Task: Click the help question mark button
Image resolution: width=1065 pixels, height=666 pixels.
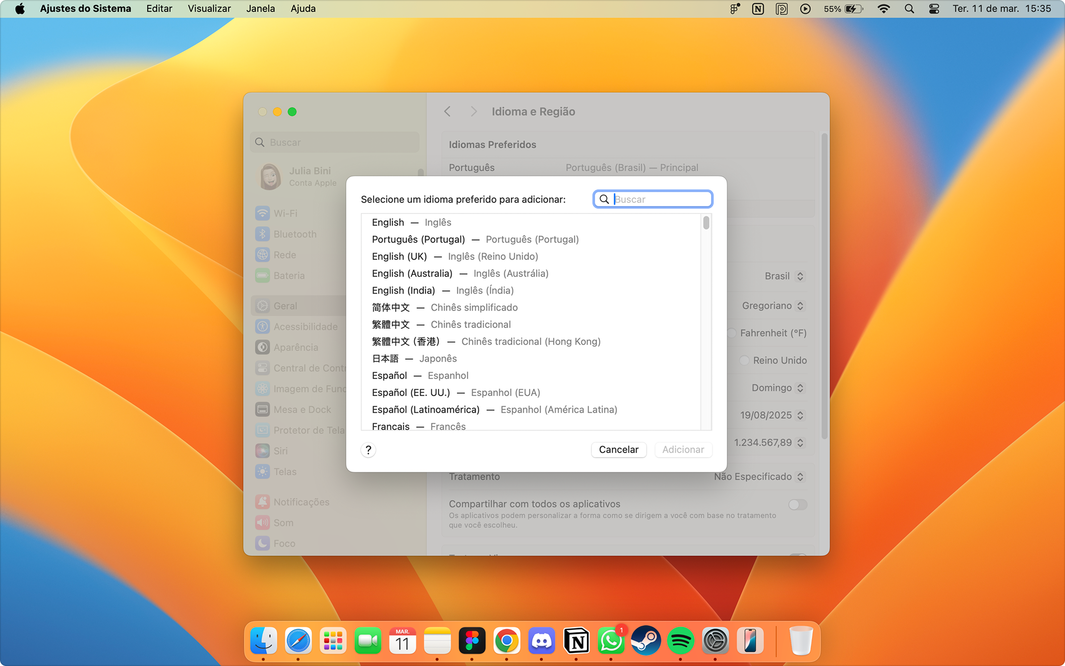Action: point(368,450)
